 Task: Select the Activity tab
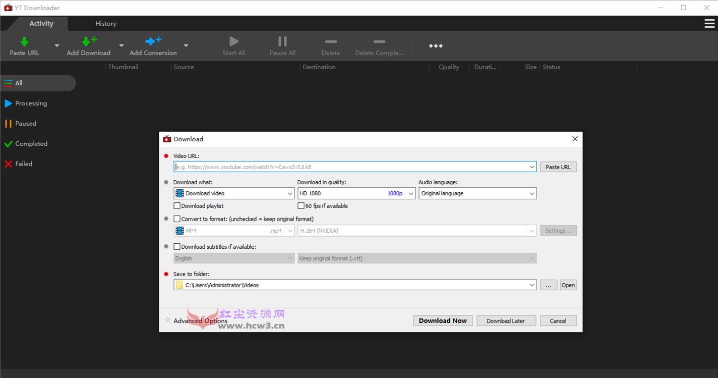(x=41, y=24)
